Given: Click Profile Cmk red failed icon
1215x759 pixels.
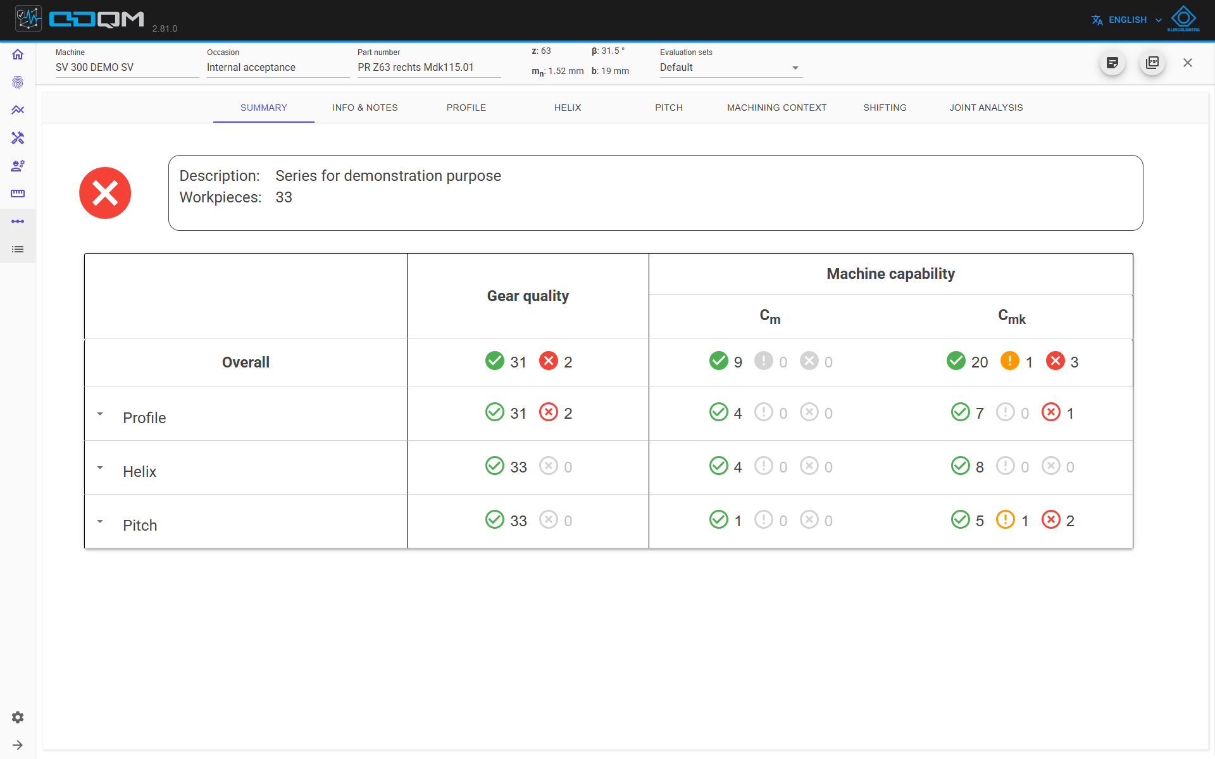Looking at the screenshot, I should (x=1051, y=412).
